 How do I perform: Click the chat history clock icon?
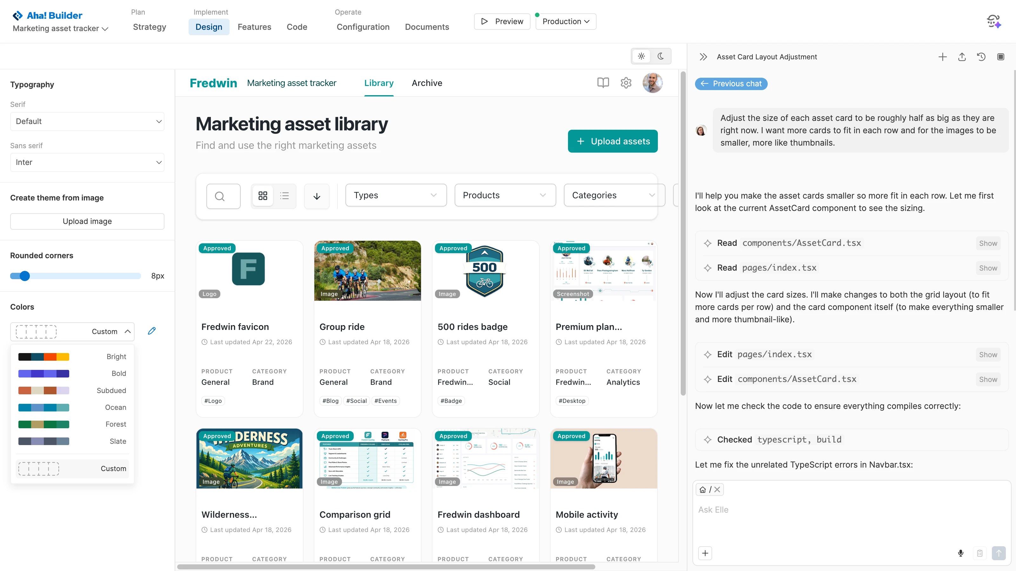(x=981, y=57)
